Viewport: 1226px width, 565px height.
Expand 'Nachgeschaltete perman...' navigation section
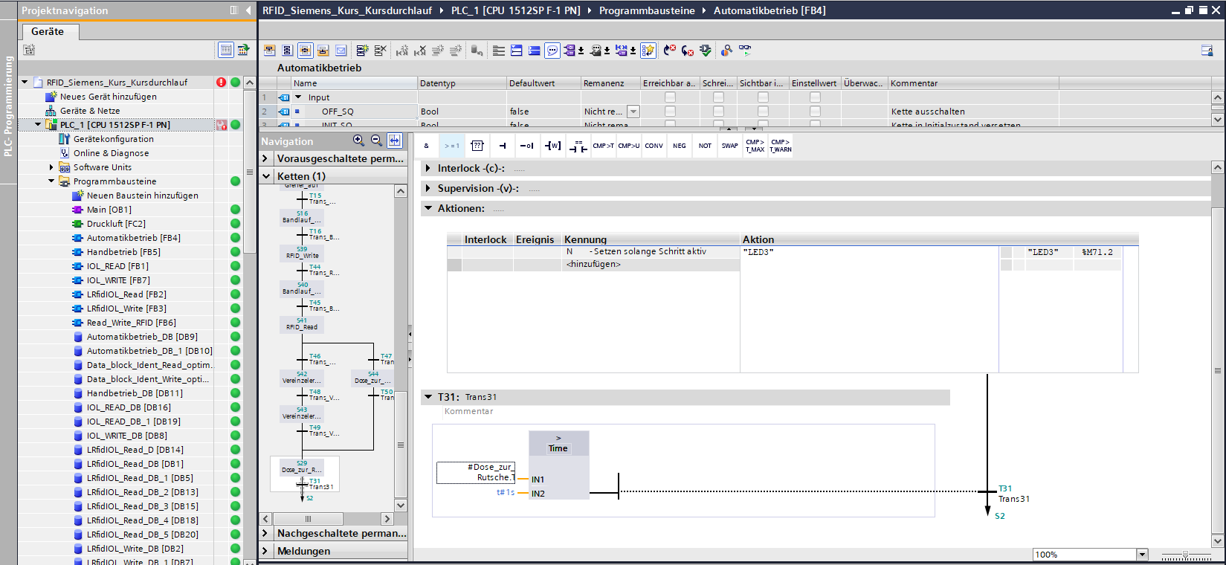265,533
